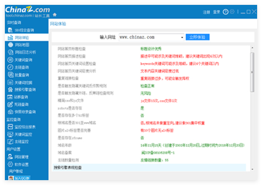The width and height of the screenshot is (262, 185).
Task: Open 网站地图 tool
Action: coord(19,45)
